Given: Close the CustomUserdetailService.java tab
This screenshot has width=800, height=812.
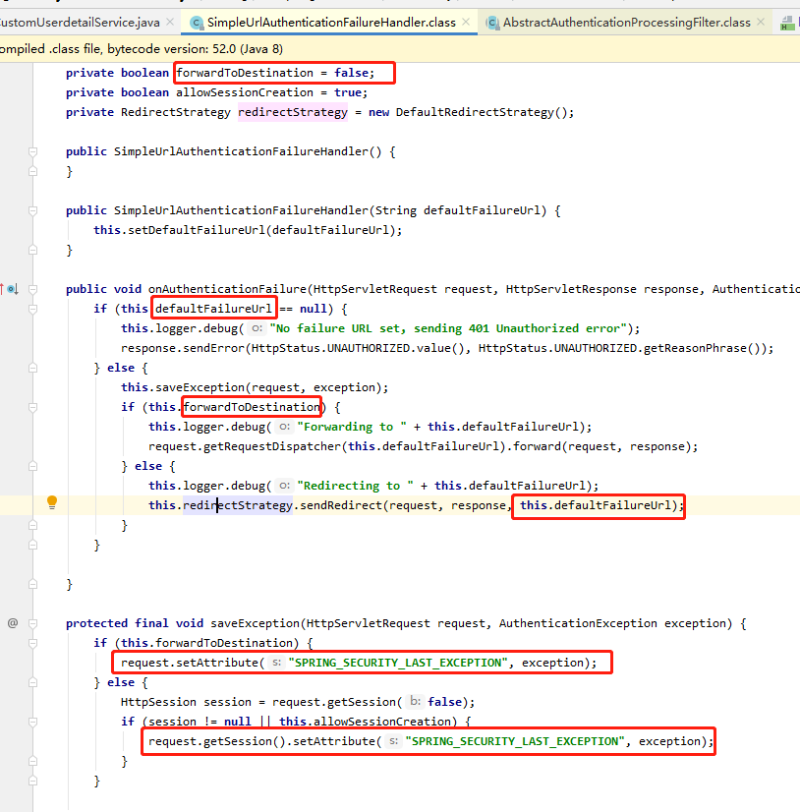Looking at the screenshot, I should click(170, 23).
